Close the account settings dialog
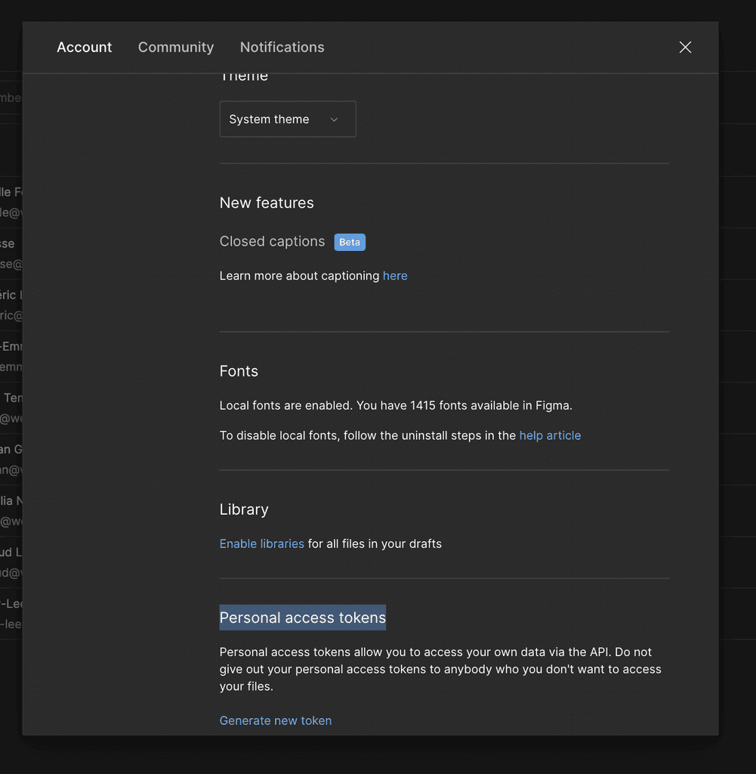The image size is (756, 774). (685, 47)
